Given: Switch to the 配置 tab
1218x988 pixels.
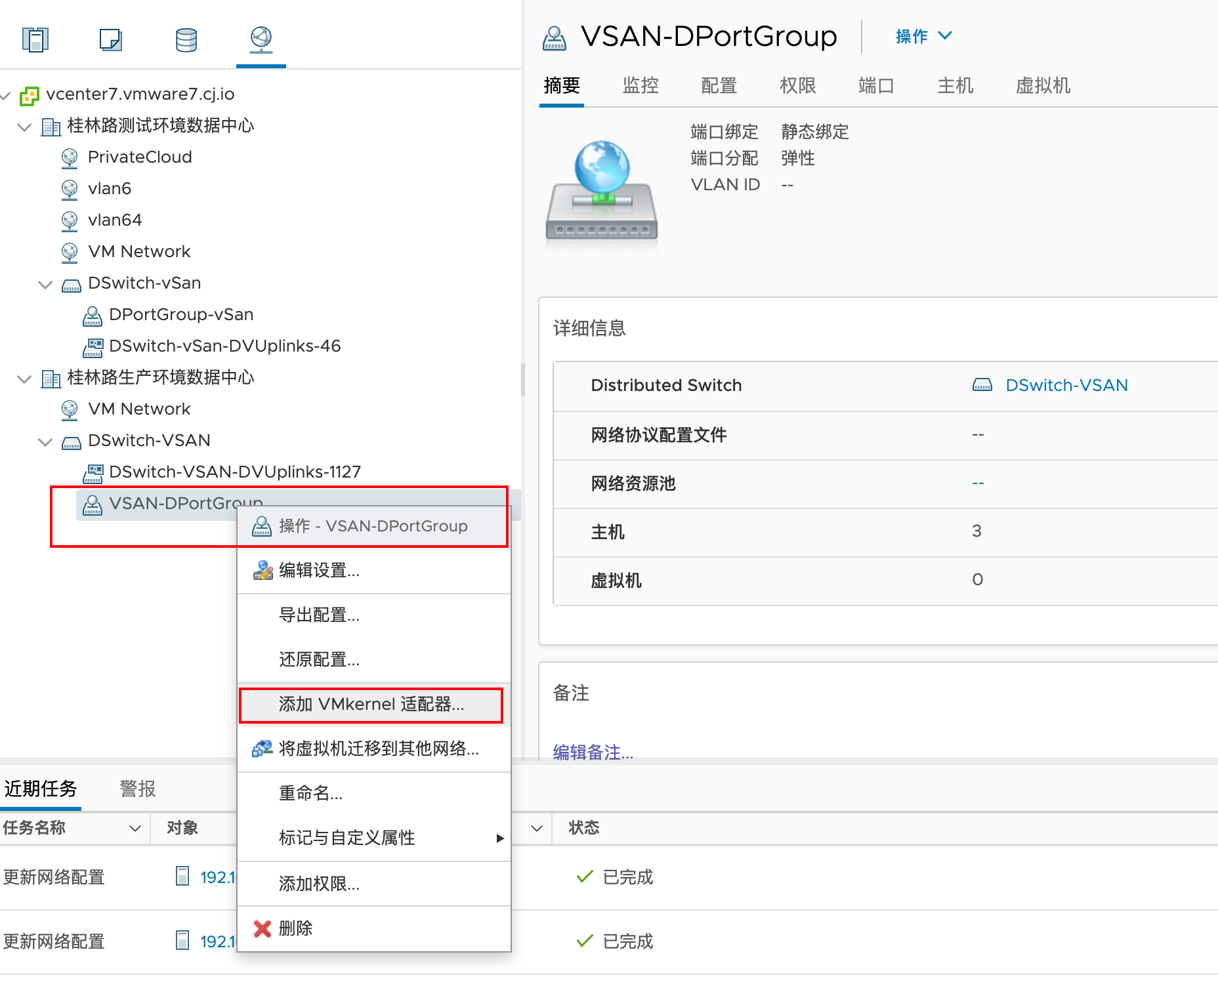Looking at the screenshot, I should (719, 86).
